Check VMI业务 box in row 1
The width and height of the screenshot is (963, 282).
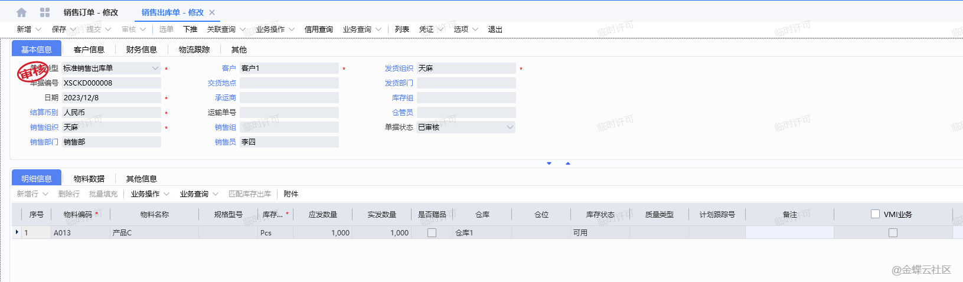pos(893,233)
